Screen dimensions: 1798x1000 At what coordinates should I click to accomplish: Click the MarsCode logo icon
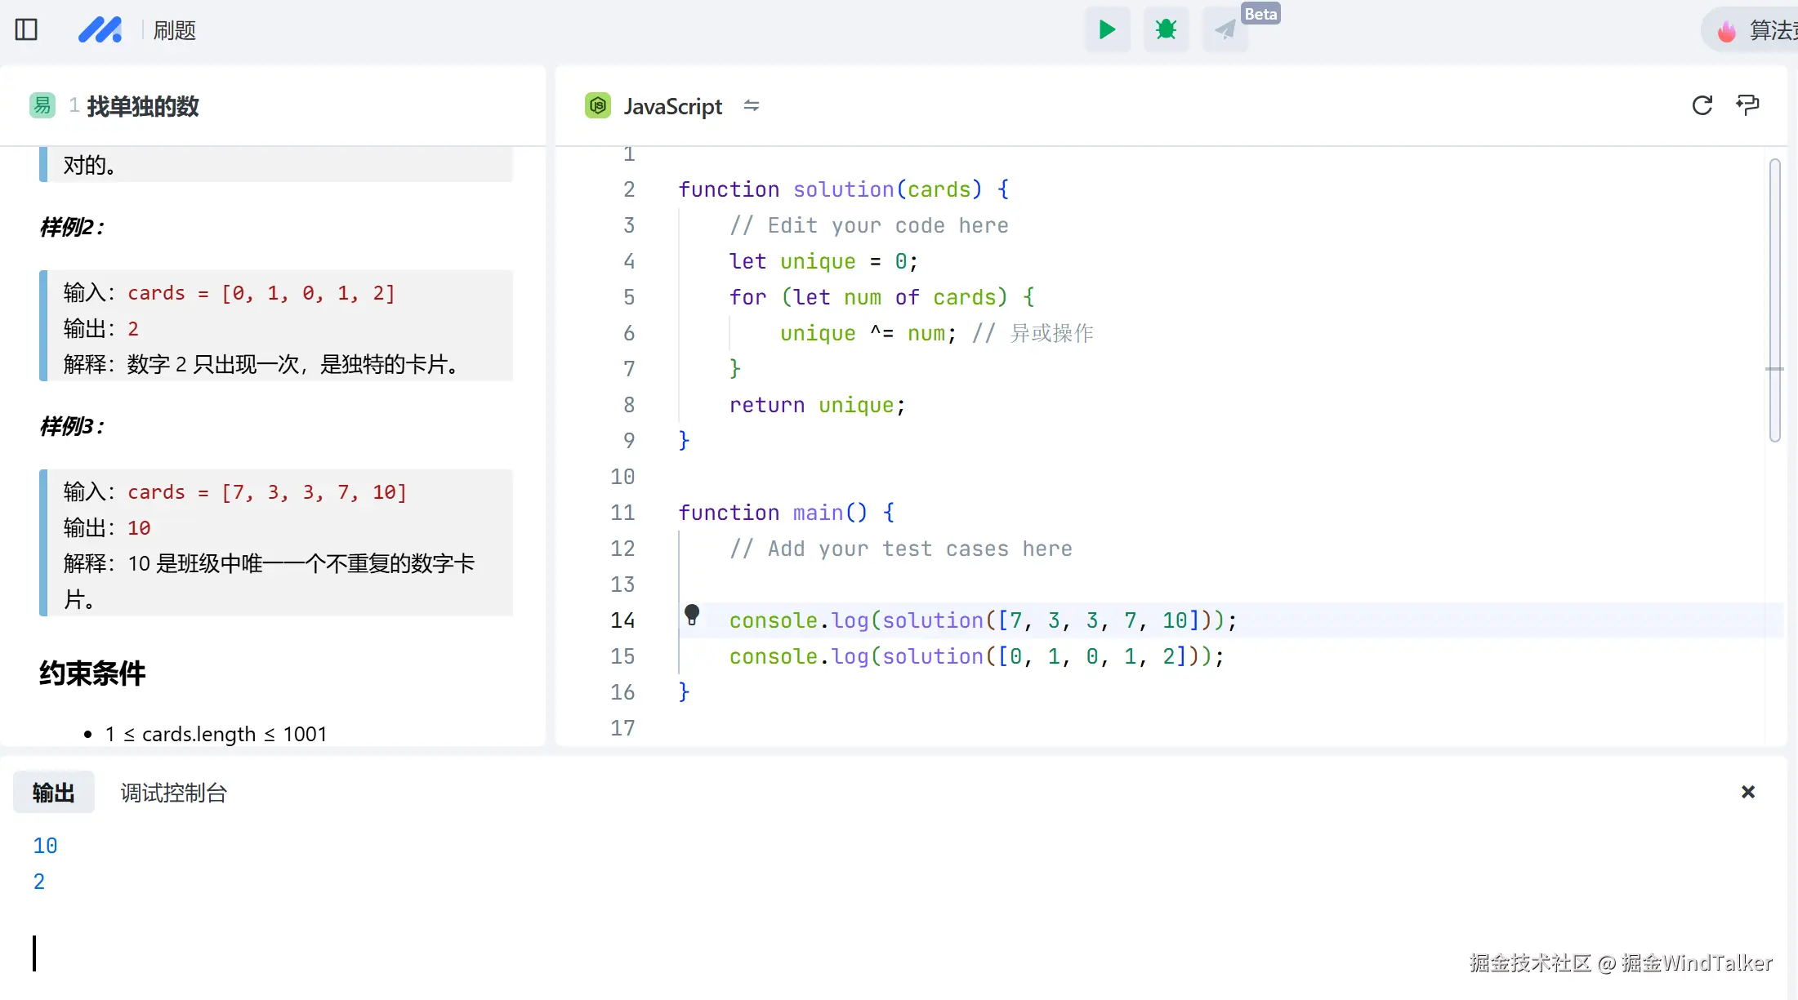[x=100, y=29]
